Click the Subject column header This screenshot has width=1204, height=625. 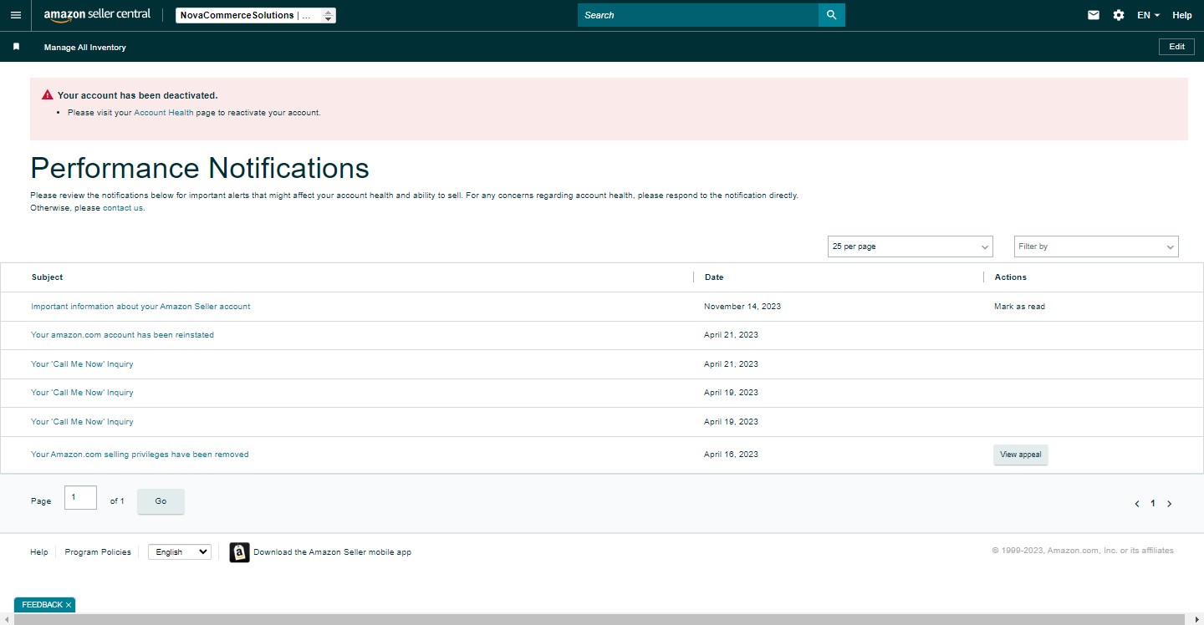[x=48, y=277]
